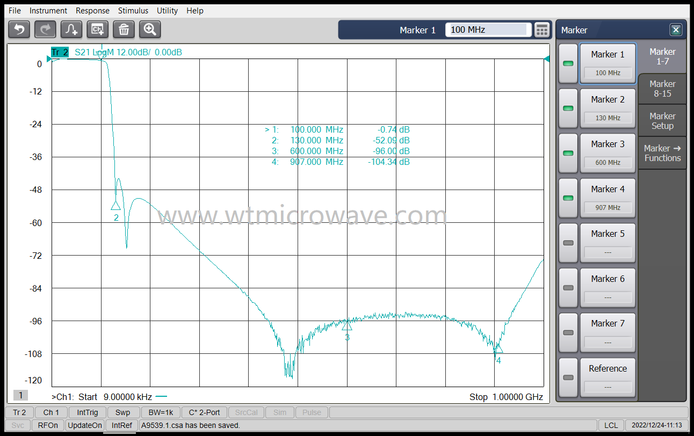The image size is (694, 436).
Task: Delete the current trace using the trash icon
Action: click(x=124, y=30)
